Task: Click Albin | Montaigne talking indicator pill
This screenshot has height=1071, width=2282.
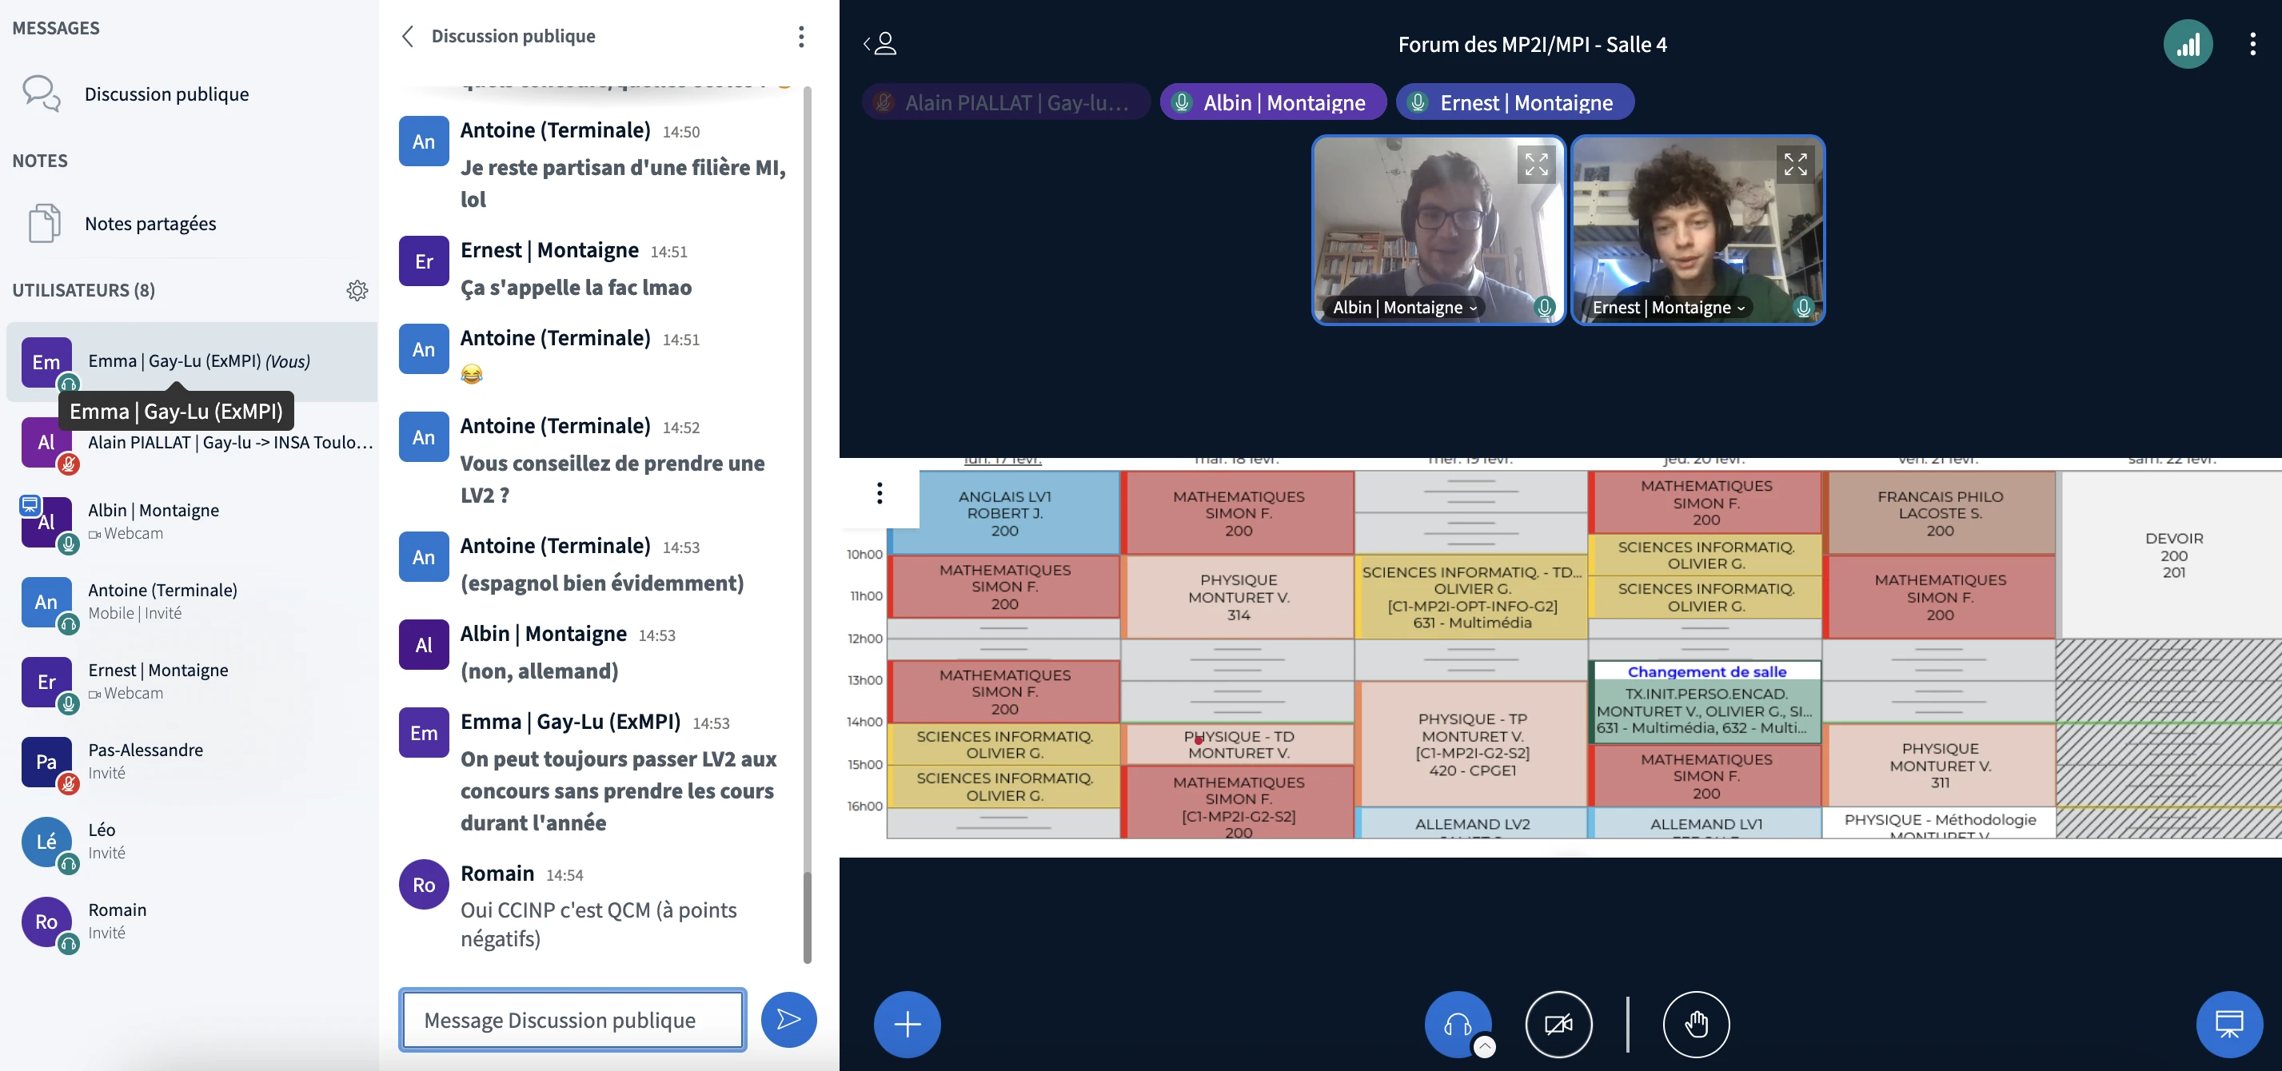Action: click(x=1273, y=102)
